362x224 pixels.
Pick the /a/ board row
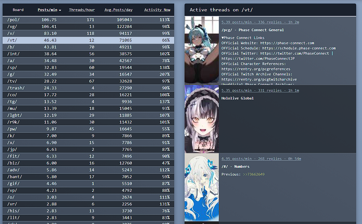coord(88,61)
